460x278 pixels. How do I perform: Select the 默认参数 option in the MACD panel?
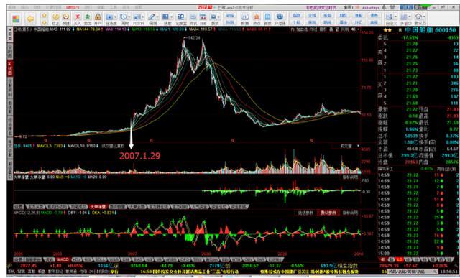[x=328, y=213]
